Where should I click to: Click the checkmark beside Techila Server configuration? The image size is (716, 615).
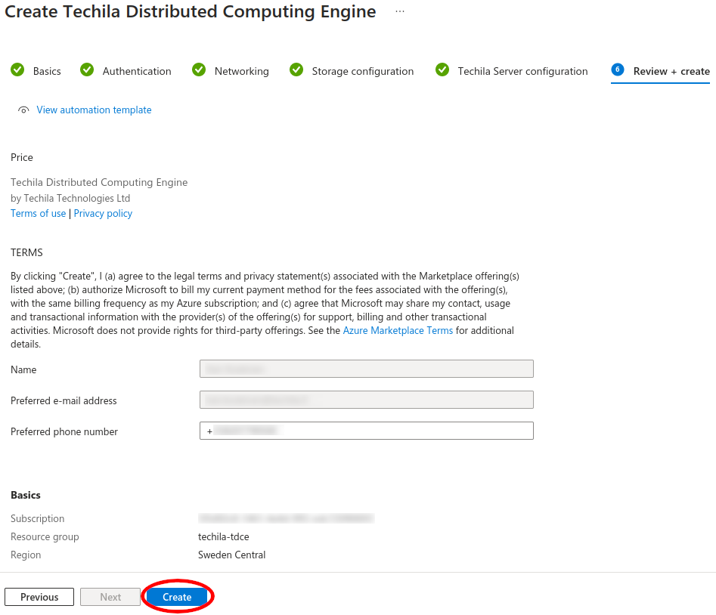(x=442, y=70)
